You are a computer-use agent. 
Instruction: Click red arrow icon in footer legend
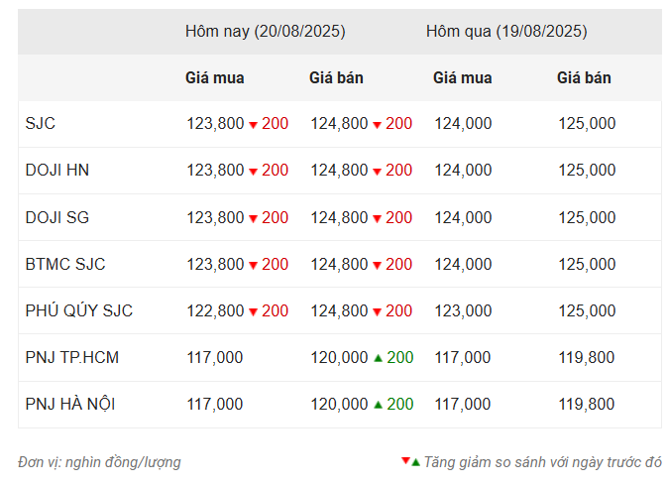coord(405,460)
